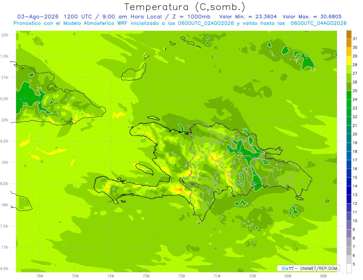Pick the dark blue swatch between 13 and 14
Viewport: 363px width, 280px height.
point(349,190)
